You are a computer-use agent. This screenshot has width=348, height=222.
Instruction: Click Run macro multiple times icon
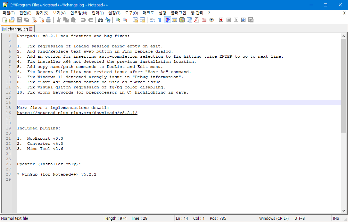pos(244,20)
